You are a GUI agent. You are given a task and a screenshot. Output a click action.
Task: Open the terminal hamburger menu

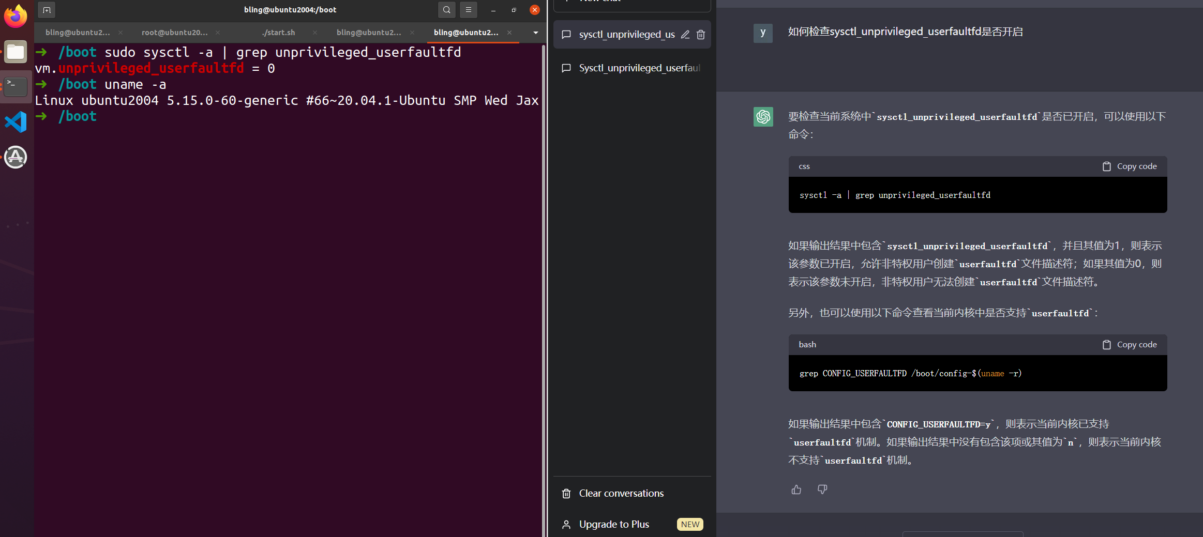coord(468,10)
